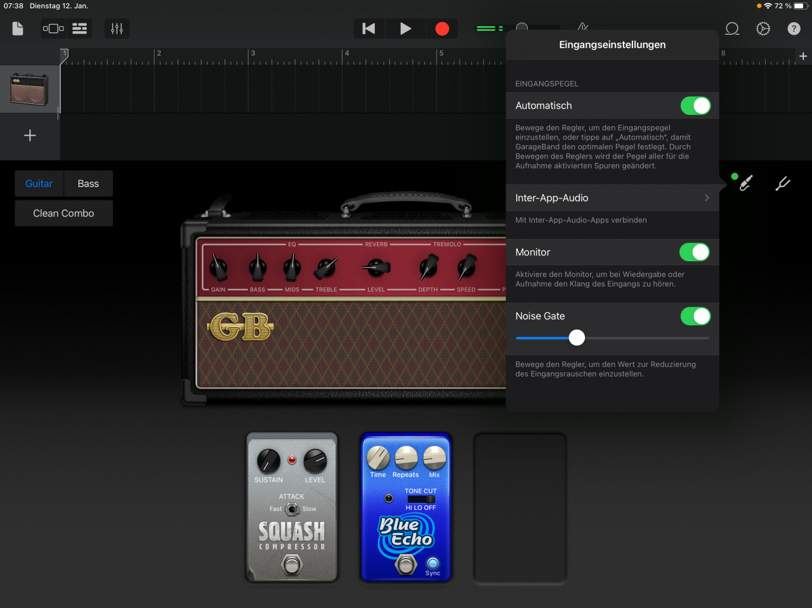Click the Blue Echo Mix knob
The height and width of the screenshot is (608, 812).
[x=435, y=458]
